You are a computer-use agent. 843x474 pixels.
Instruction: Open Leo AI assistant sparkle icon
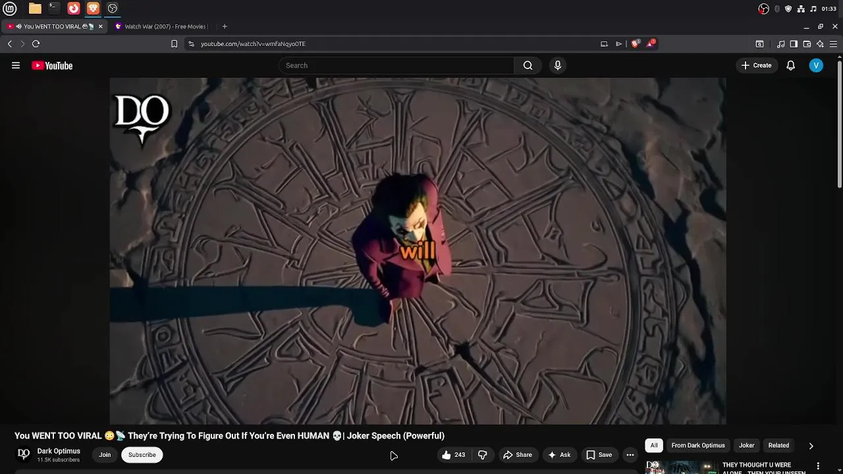(x=820, y=44)
